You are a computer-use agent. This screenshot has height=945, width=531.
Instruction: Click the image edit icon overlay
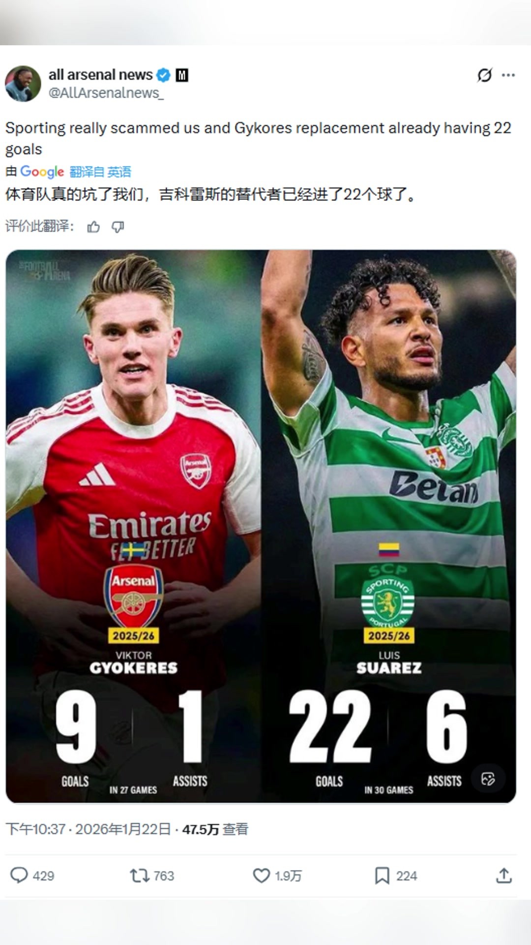point(488,779)
